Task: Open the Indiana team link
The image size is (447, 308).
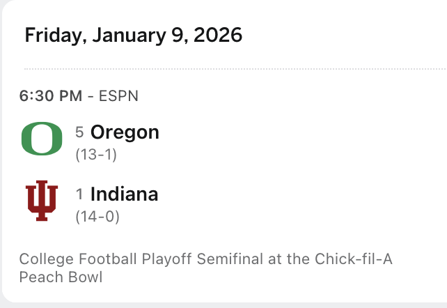Action: [124, 194]
